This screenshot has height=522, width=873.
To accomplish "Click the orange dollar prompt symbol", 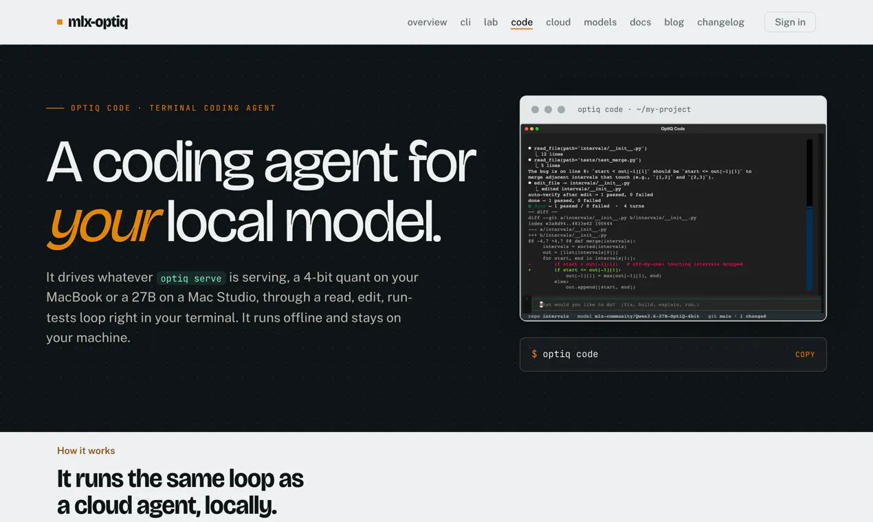I will pos(534,354).
